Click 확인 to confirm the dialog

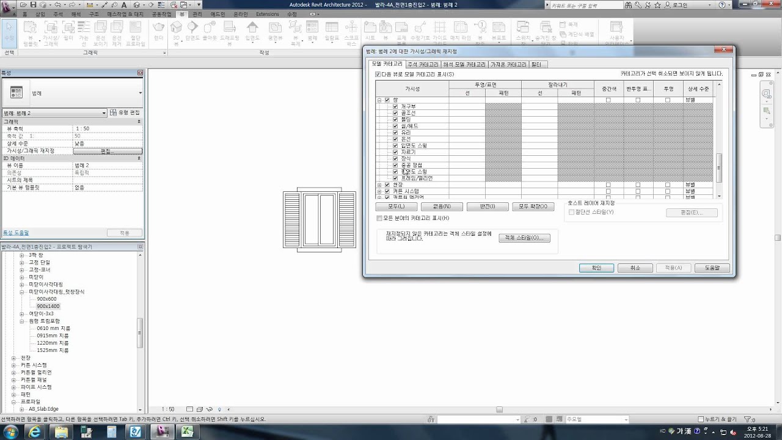[x=596, y=268]
